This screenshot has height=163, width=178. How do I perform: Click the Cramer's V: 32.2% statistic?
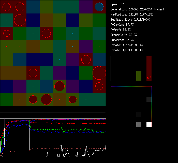pos(124,35)
